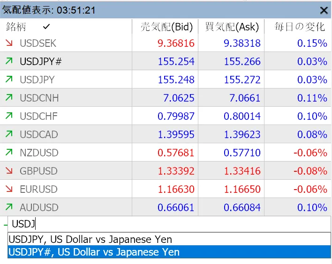Screen dimensions: 332x264
Task: Click the USDCAD bid 1.39595
Action: [176, 135]
